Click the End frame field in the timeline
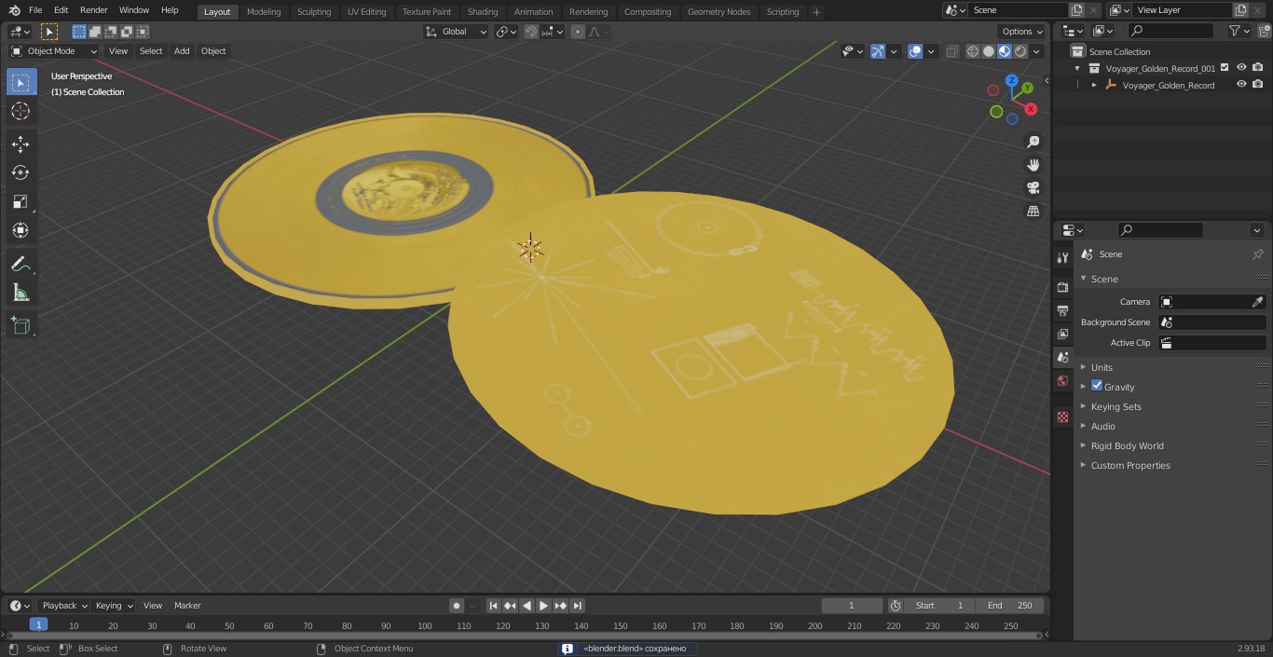The height and width of the screenshot is (657, 1273). 1009,606
